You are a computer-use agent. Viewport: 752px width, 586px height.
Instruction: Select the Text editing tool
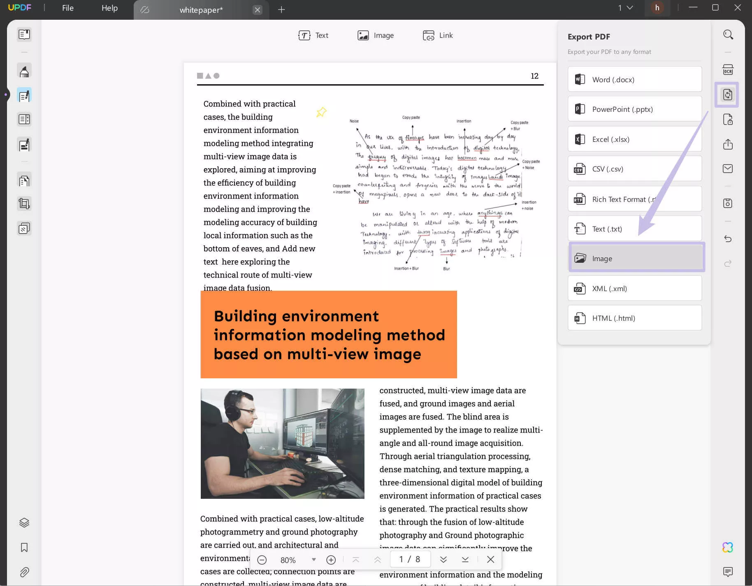[313, 35]
